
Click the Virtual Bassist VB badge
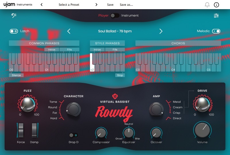pos(115,96)
